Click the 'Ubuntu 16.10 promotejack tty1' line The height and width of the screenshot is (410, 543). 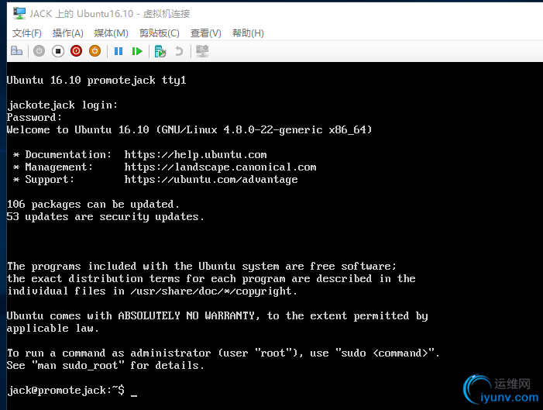tap(97, 81)
